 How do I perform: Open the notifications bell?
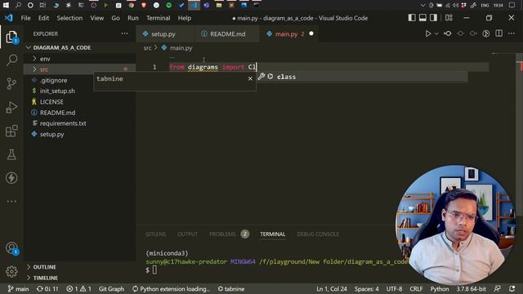(512, 288)
